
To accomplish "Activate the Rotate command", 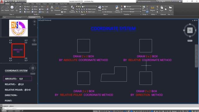I will 35,7.
